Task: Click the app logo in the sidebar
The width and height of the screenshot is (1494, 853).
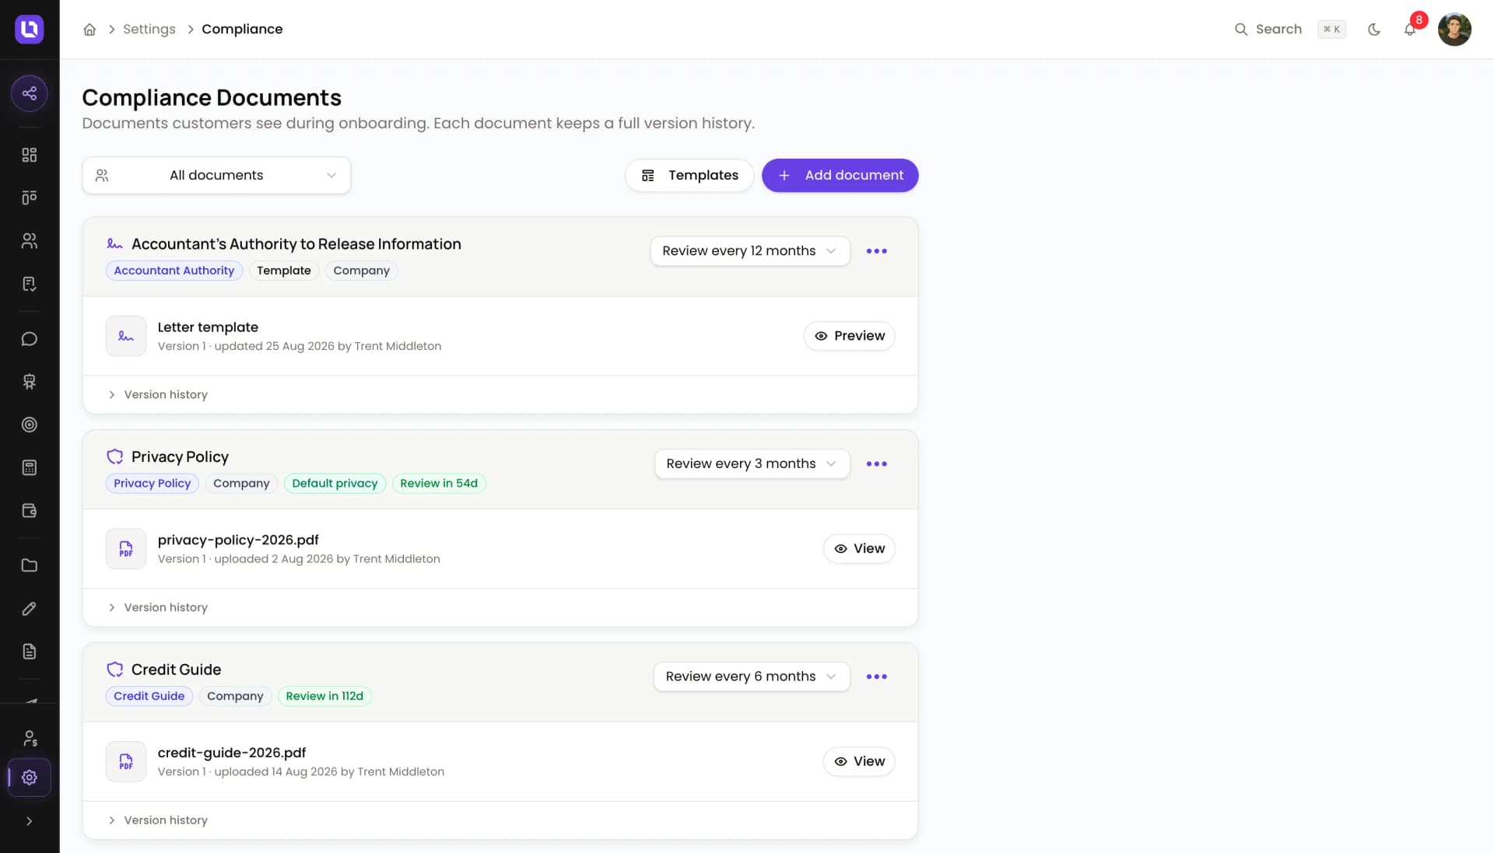Action: 30,29
